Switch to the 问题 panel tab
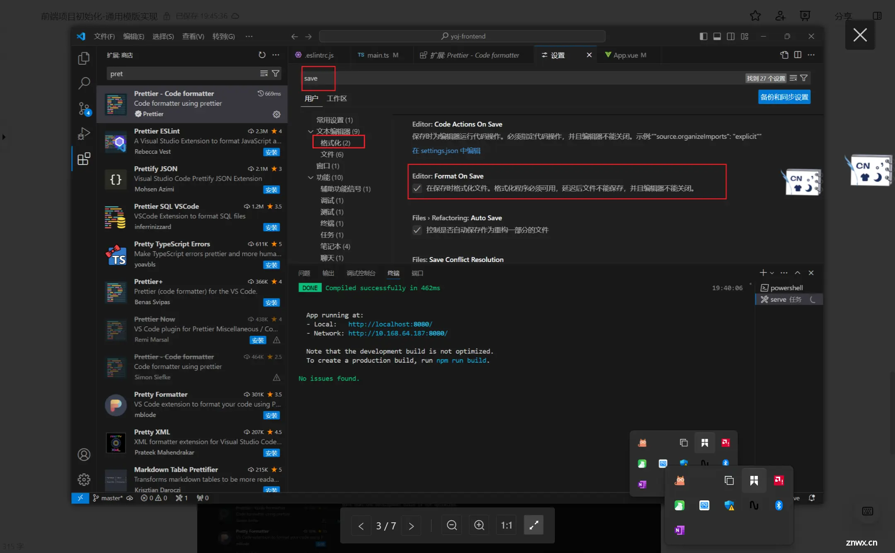The image size is (895, 553). [304, 273]
